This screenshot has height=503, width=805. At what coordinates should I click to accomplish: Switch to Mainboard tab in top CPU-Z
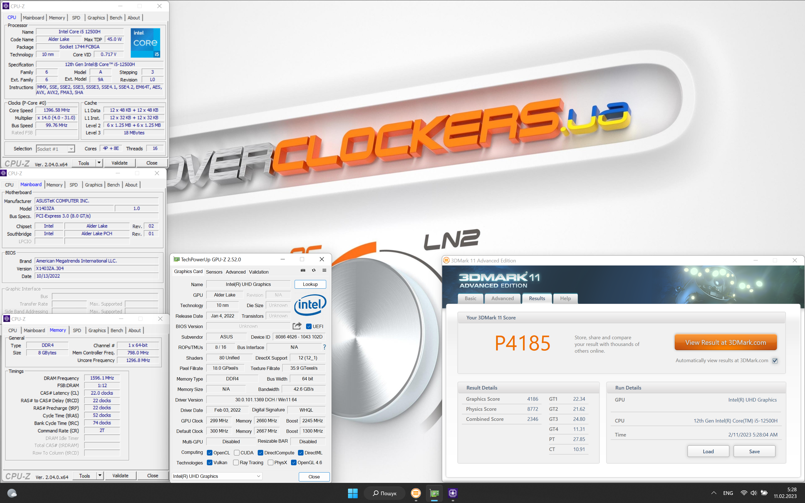33,18
